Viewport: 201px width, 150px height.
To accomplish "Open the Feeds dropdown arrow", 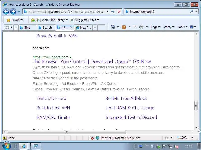I will click(129, 27).
